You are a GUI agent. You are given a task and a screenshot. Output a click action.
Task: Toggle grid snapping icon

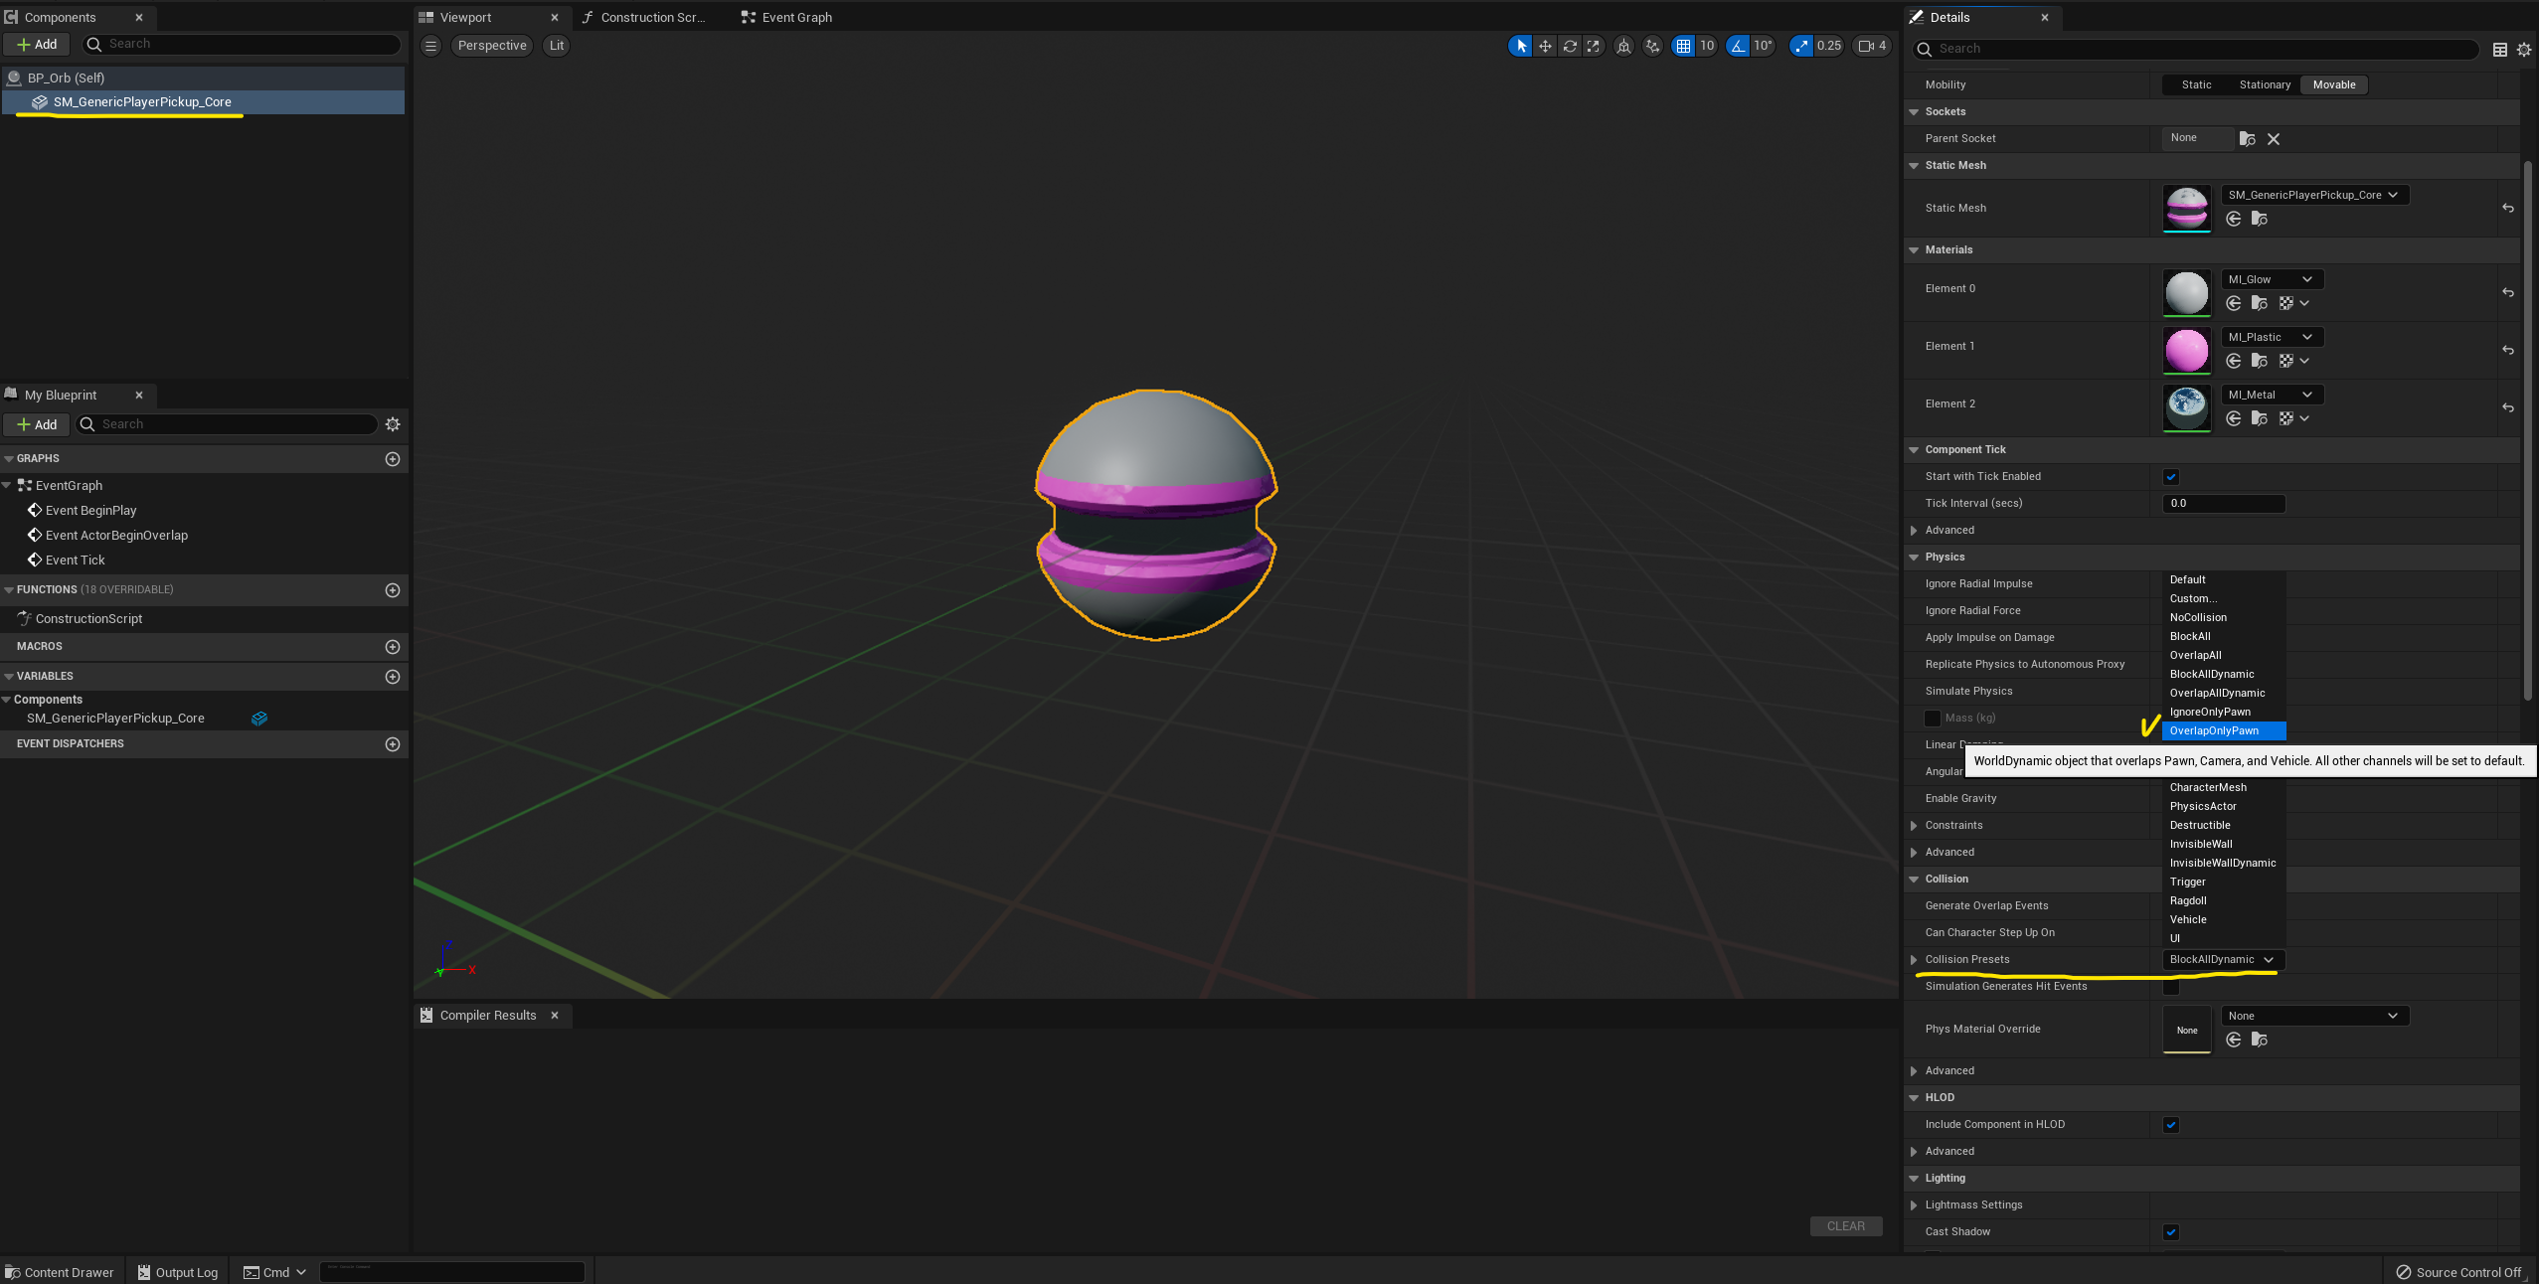pos(1683,46)
